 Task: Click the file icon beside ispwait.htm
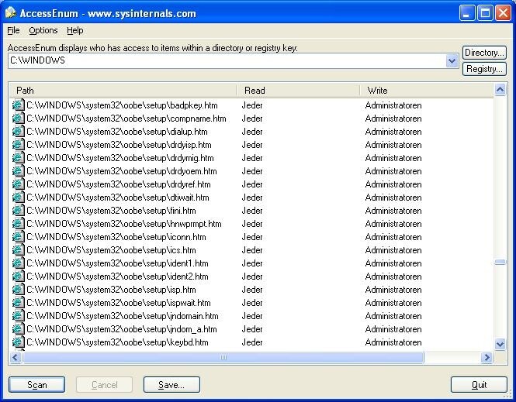(19, 303)
